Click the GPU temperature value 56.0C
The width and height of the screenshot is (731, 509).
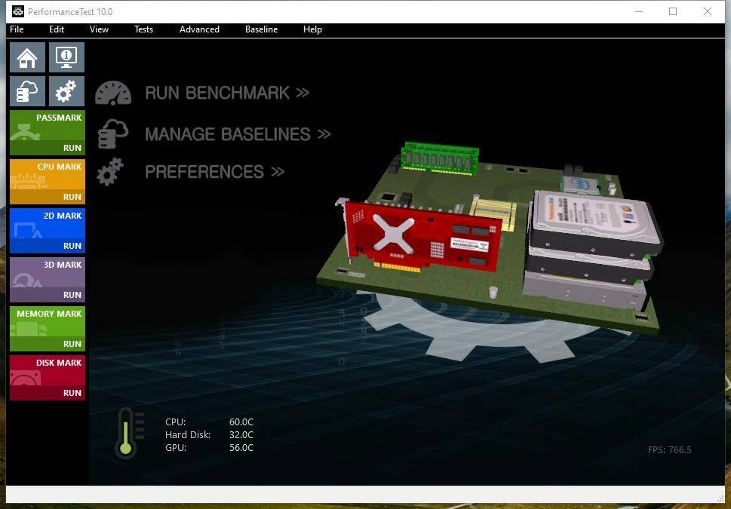(x=241, y=447)
